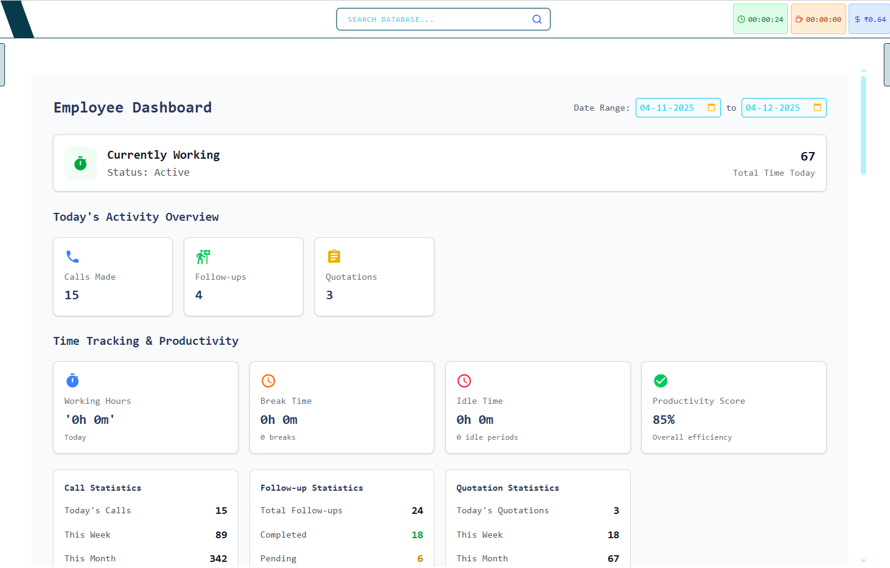Click the Calls Made stat card
Screen dimensions: 890x568
[x=113, y=277]
